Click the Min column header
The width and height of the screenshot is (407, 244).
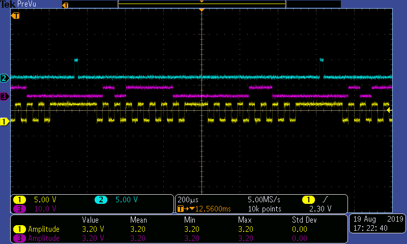tap(190, 220)
